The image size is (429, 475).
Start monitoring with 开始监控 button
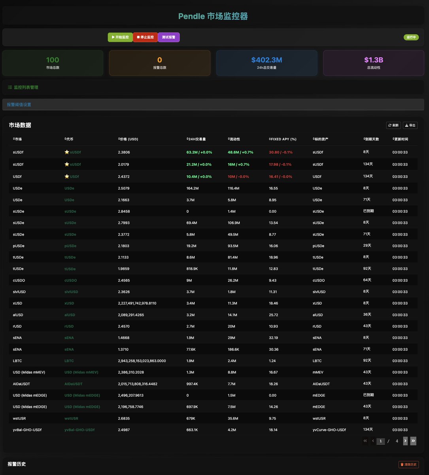[x=120, y=37]
